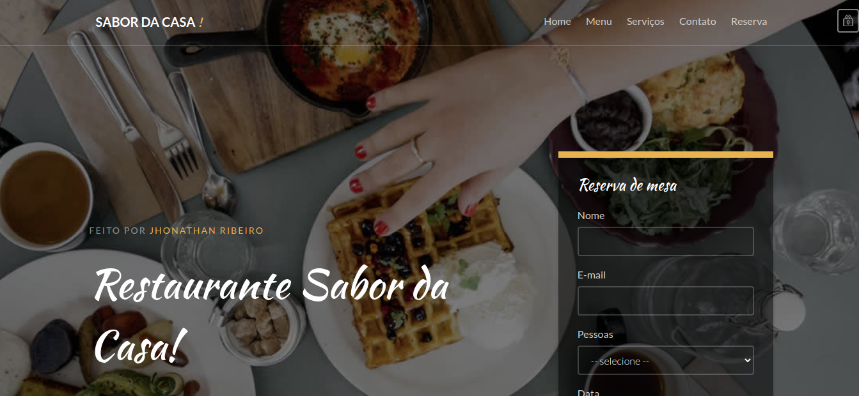Screen dimensions: 859x396
Task: Click the Pessoas field label
Action: [x=595, y=334]
